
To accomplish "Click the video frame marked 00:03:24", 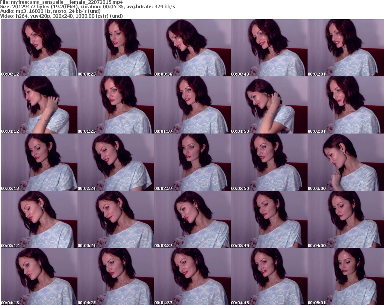I will [116, 219].
